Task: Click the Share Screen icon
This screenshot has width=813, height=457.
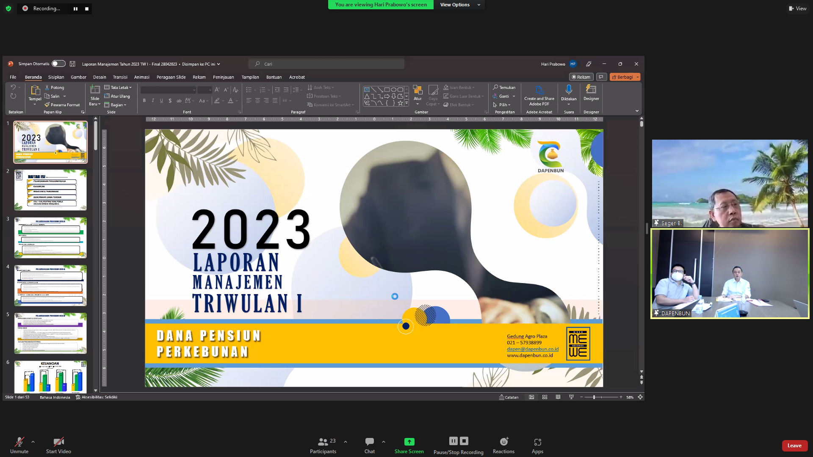Action: [x=409, y=442]
